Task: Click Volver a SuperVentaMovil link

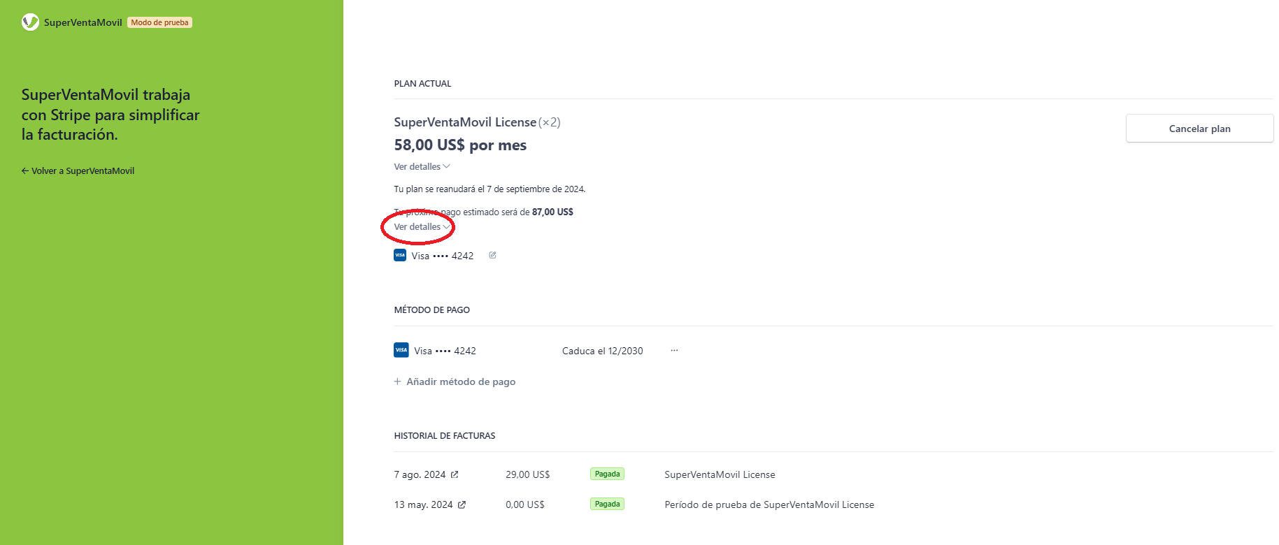Action: (78, 170)
